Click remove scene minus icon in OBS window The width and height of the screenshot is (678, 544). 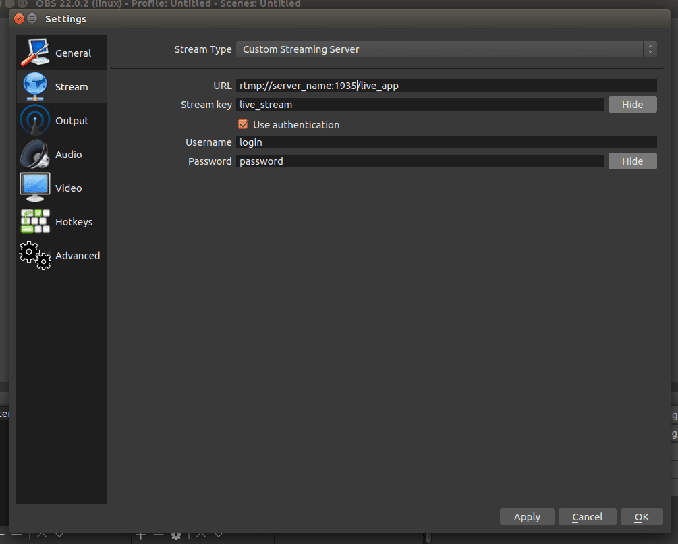click(x=17, y=535)
